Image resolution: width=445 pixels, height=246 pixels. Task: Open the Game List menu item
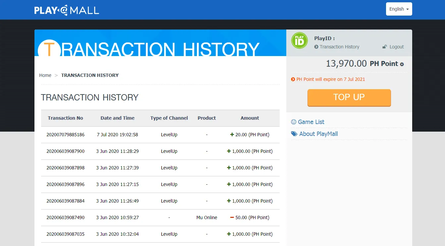(x=311, y=122)
